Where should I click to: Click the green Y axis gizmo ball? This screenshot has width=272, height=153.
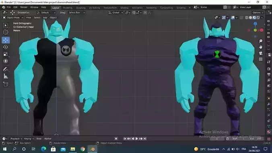[255, 30]
